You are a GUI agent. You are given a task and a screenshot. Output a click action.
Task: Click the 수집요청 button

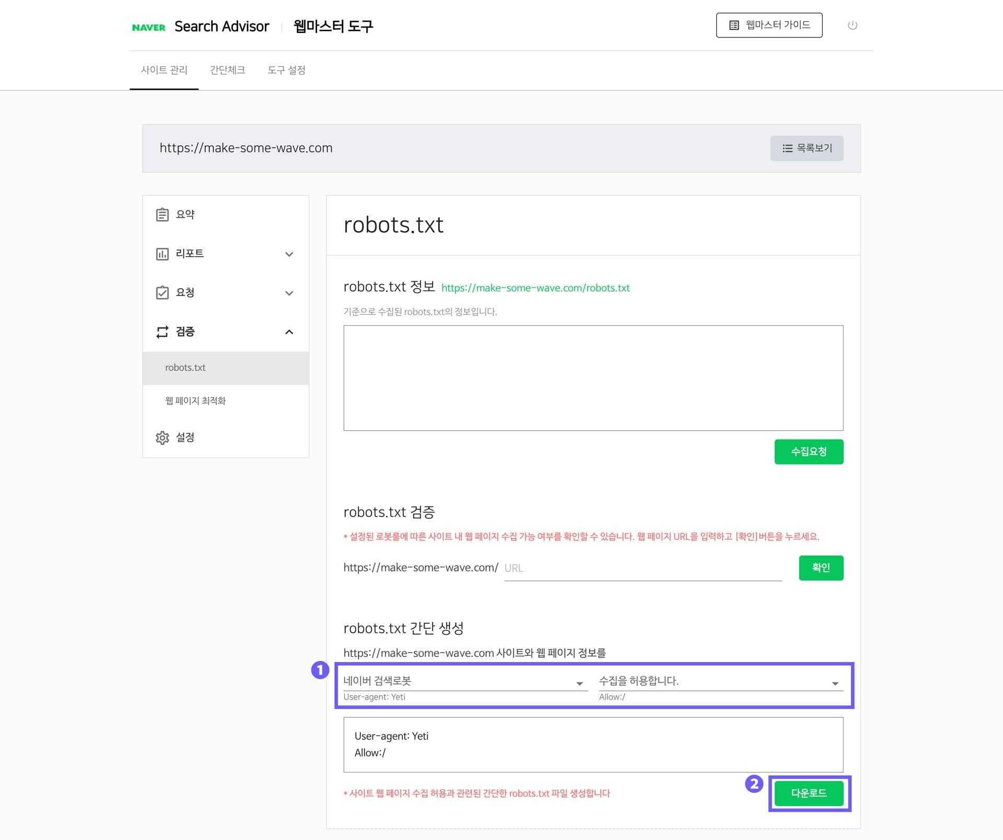pos(809,452)
